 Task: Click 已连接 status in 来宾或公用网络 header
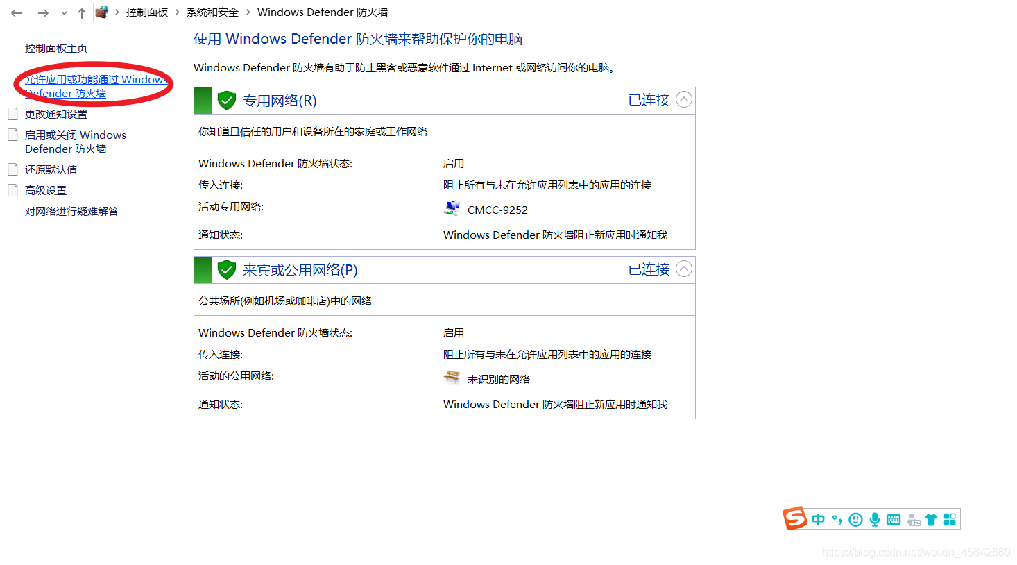(649, 269)
